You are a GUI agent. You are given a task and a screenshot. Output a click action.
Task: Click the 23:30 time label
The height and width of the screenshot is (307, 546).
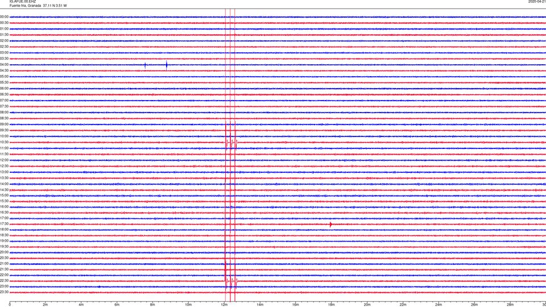pyautogui.click(x=4, y=292)
